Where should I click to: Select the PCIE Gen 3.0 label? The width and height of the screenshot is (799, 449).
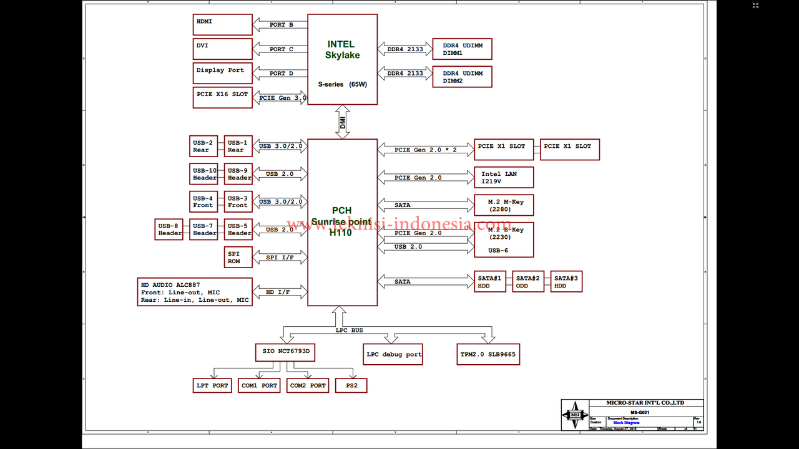tap(283, 98)
